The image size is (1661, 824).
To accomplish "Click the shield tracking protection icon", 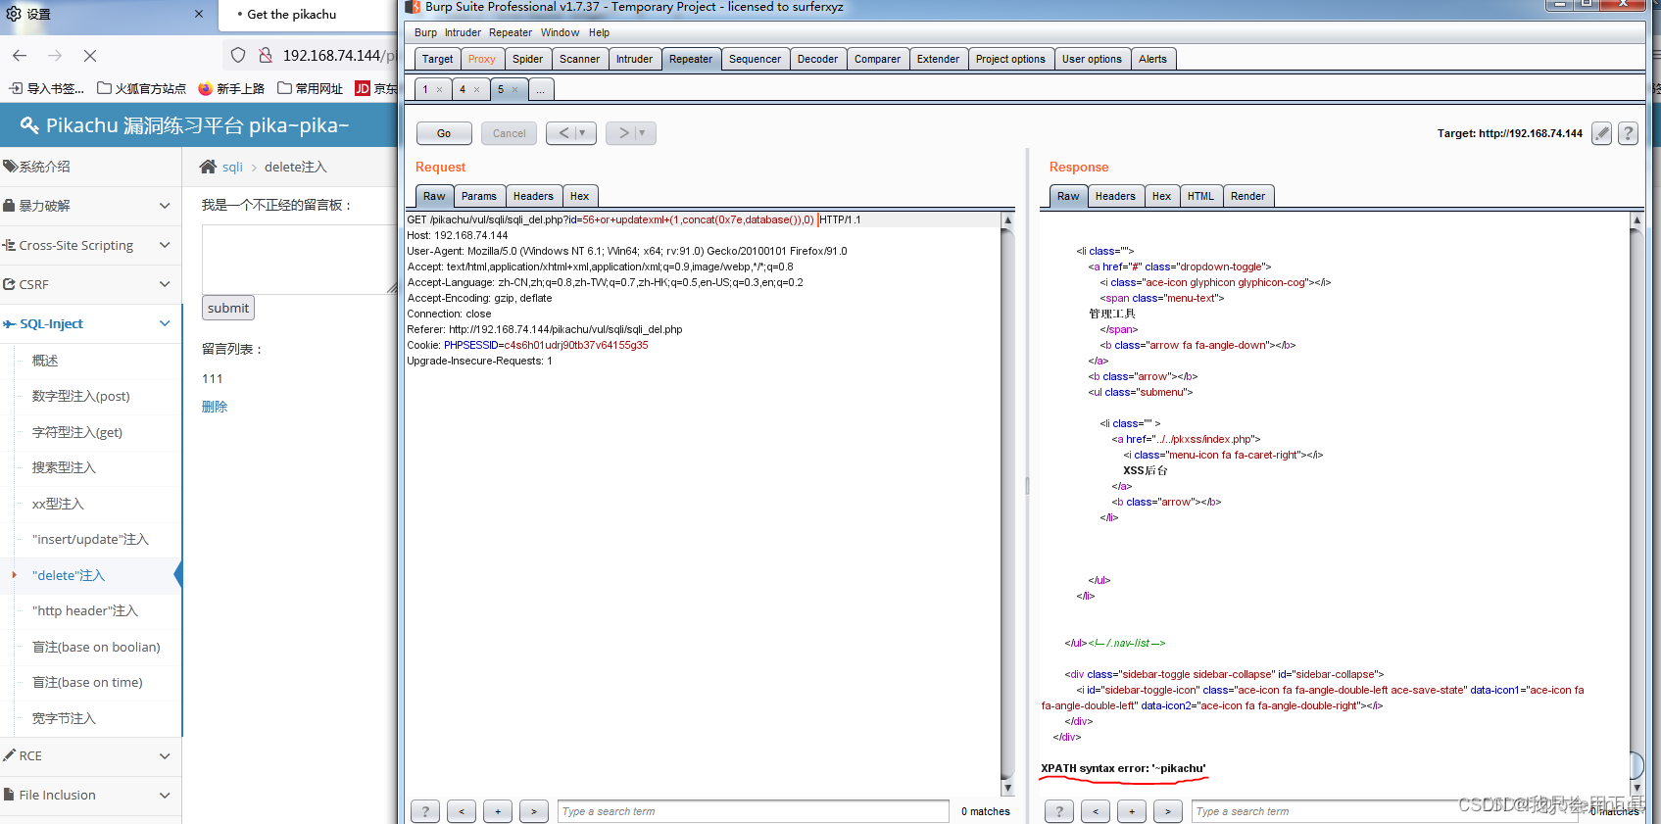I will (238, 56).
